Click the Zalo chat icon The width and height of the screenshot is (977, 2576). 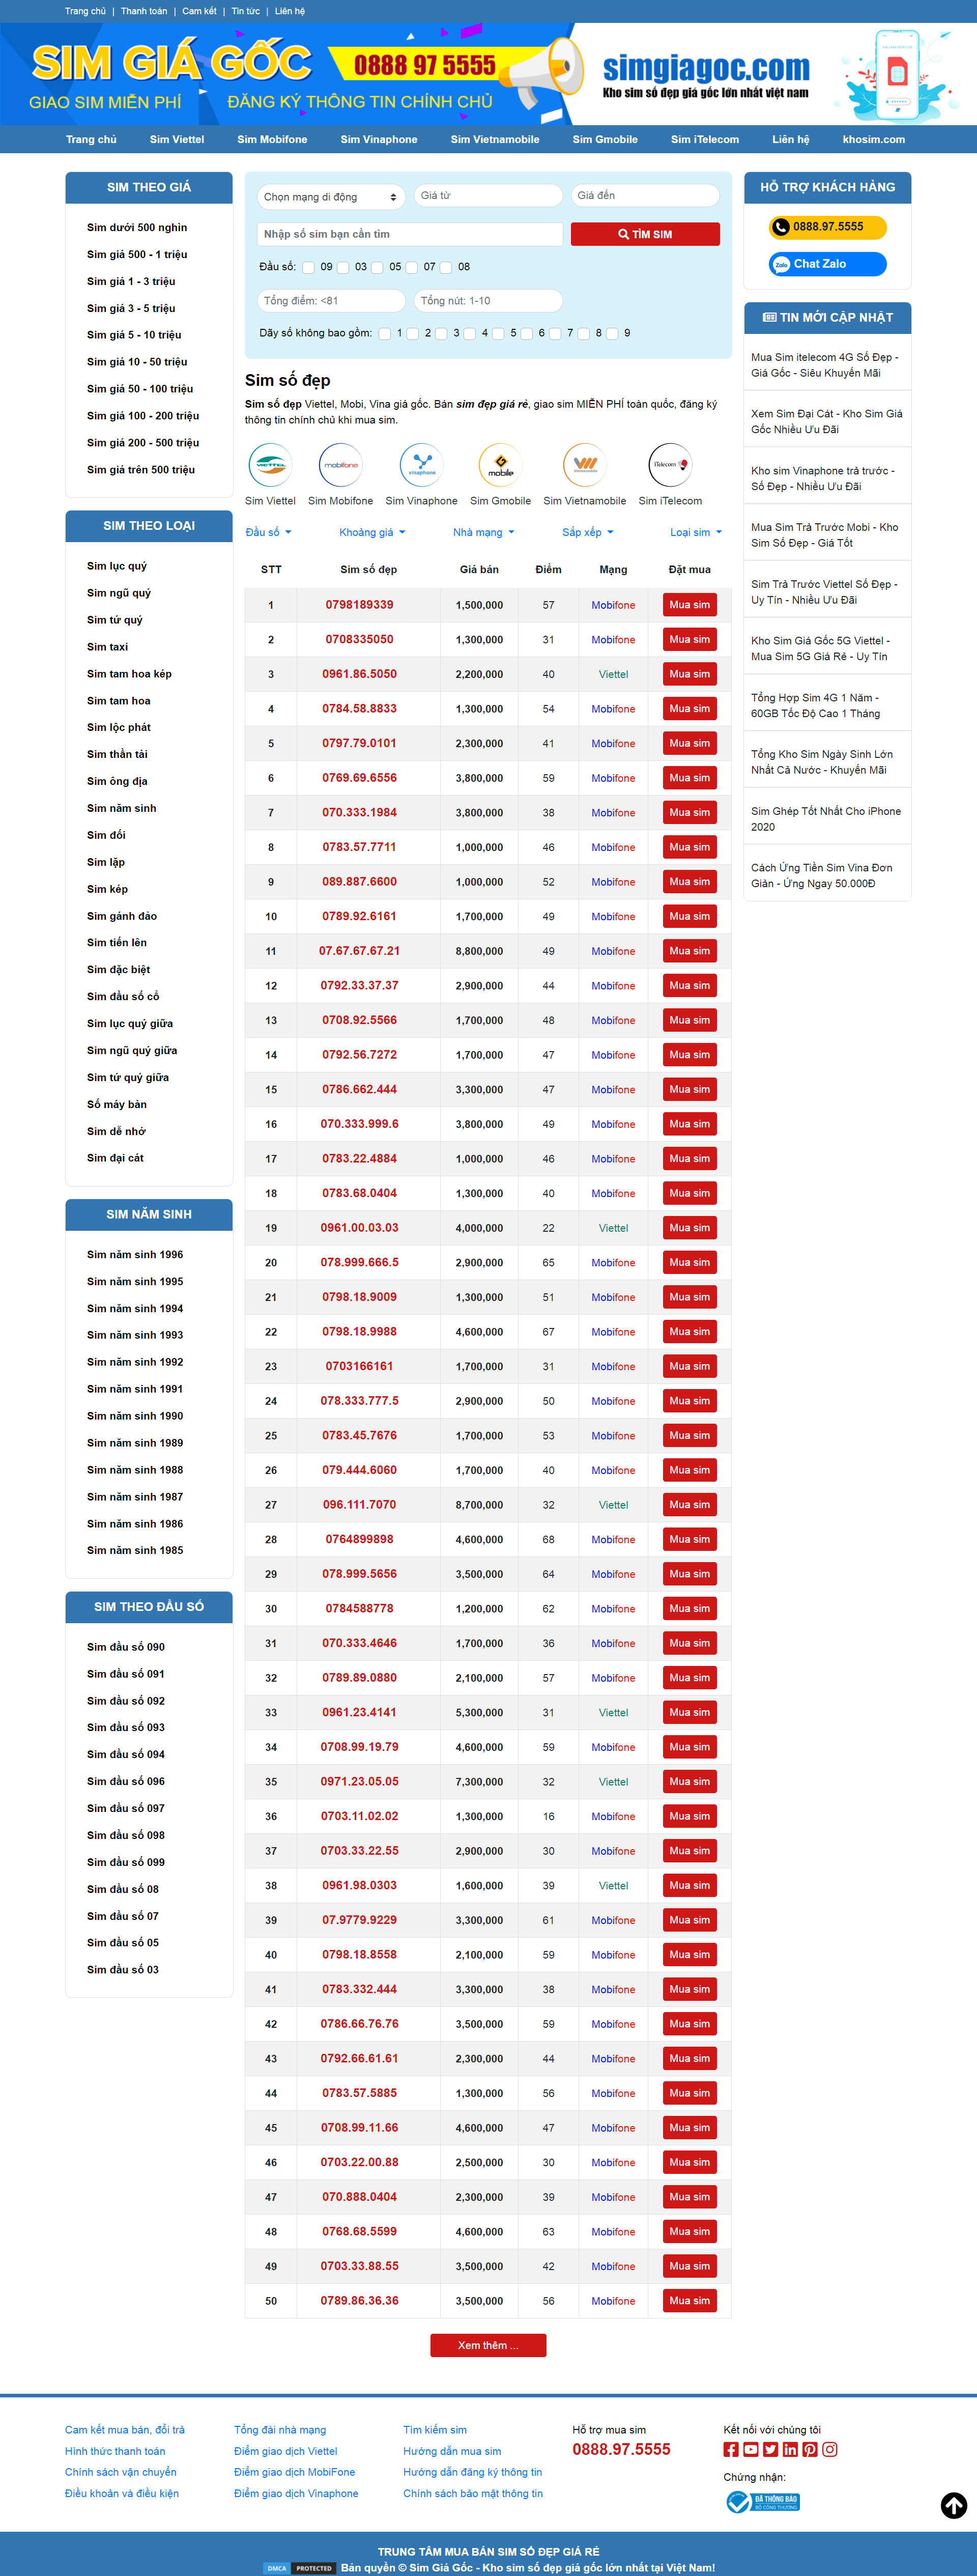781,264
